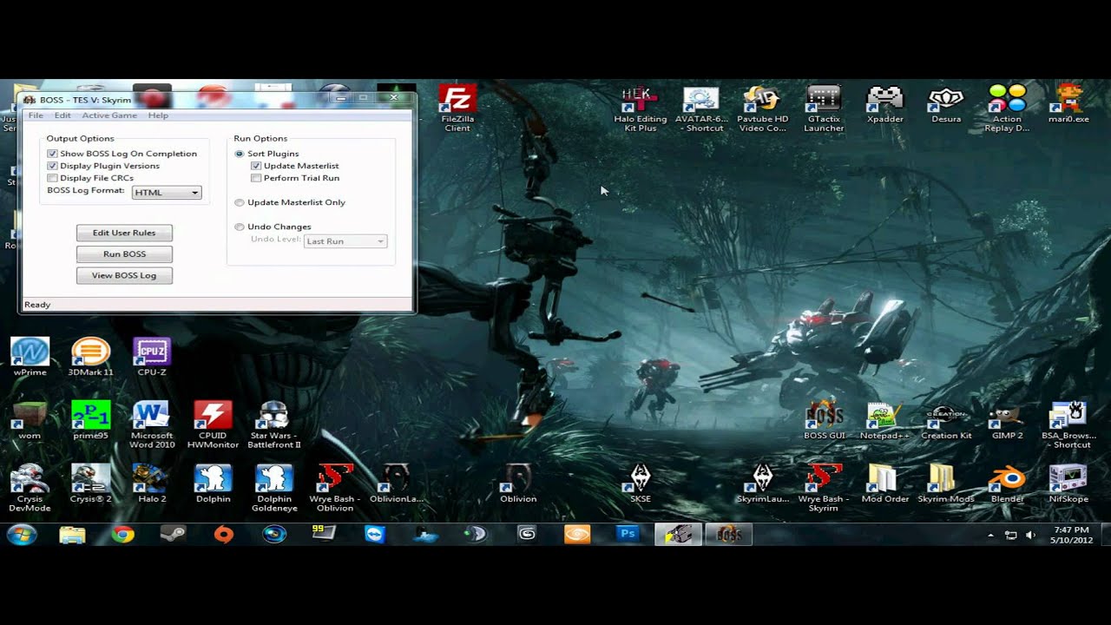
Task: Click the Run BOSS button
Action: tap(124, 254)
